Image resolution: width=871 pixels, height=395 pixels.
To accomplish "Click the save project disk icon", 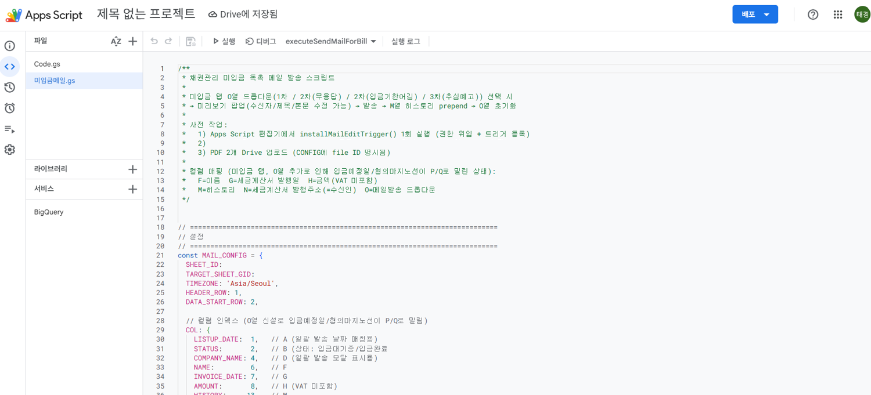I will point(190,41).
